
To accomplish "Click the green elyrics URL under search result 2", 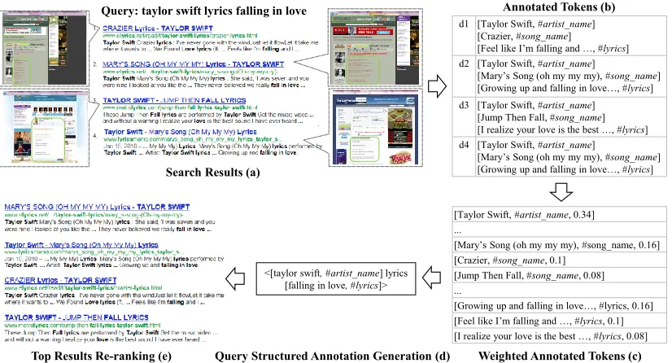I will coord(191,72).
